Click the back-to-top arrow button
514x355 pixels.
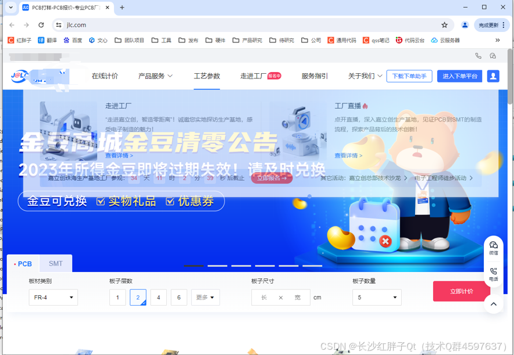pos(493,304)
